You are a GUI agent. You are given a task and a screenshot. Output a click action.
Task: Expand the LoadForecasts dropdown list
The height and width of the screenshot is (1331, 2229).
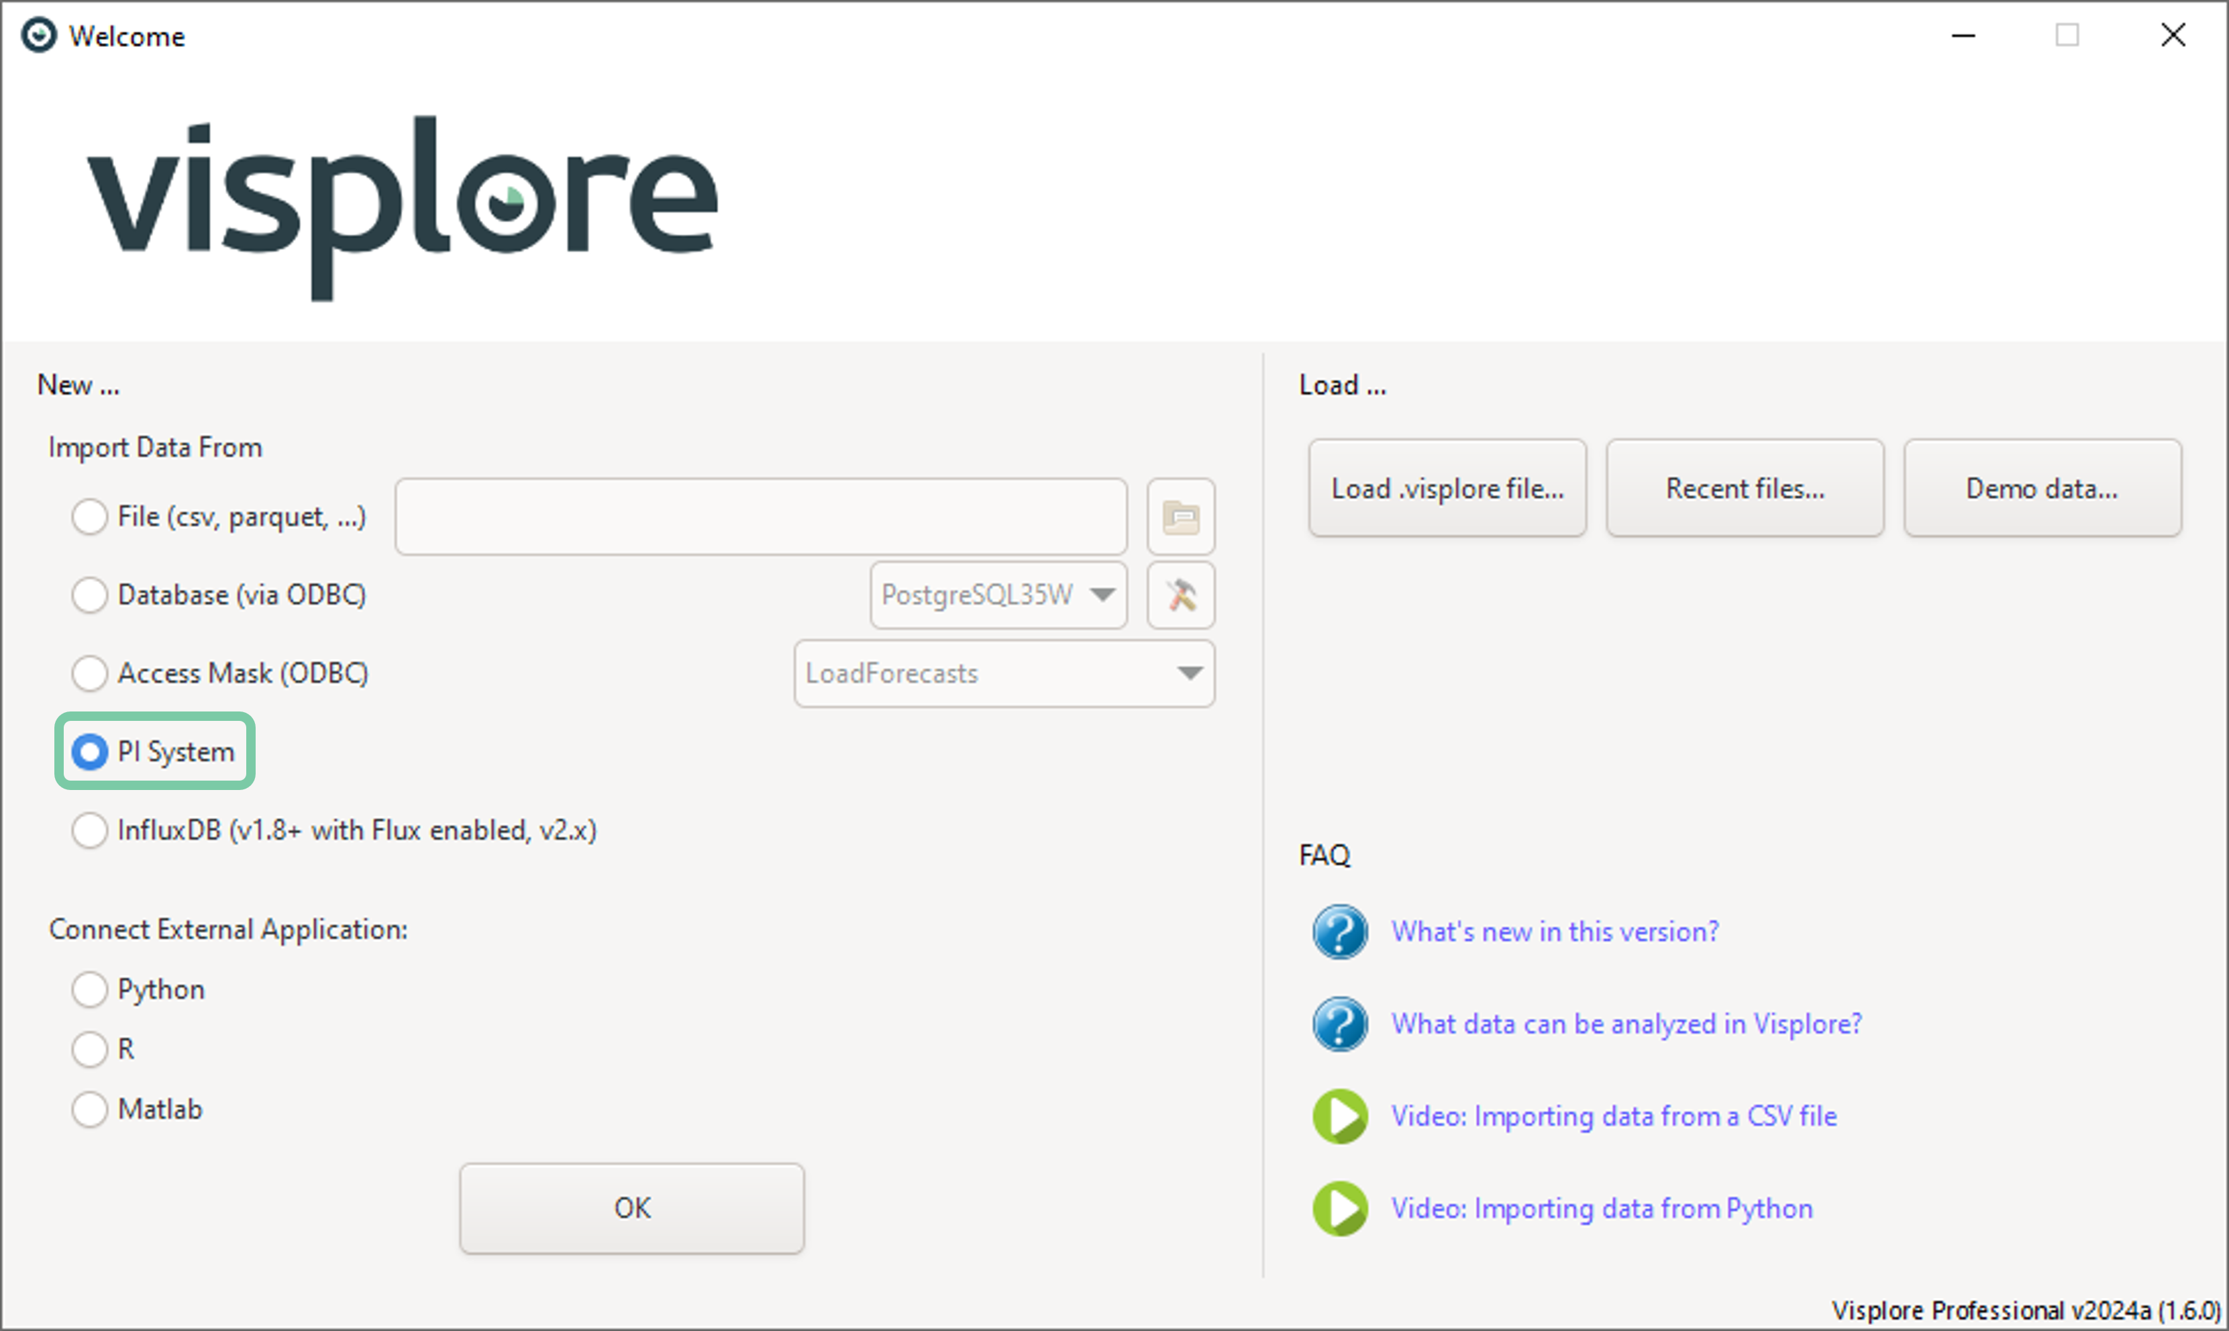coord(1003,674)
